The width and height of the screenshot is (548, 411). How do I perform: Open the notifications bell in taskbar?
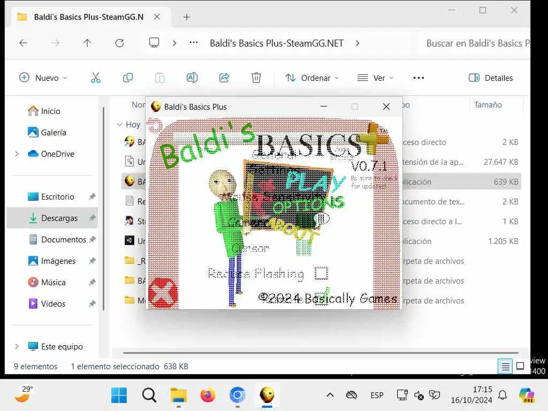(x=503, y=395)
